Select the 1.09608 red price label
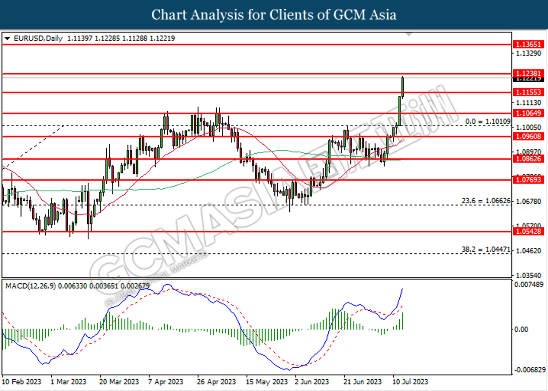548x391 pixels. point(528,137)
